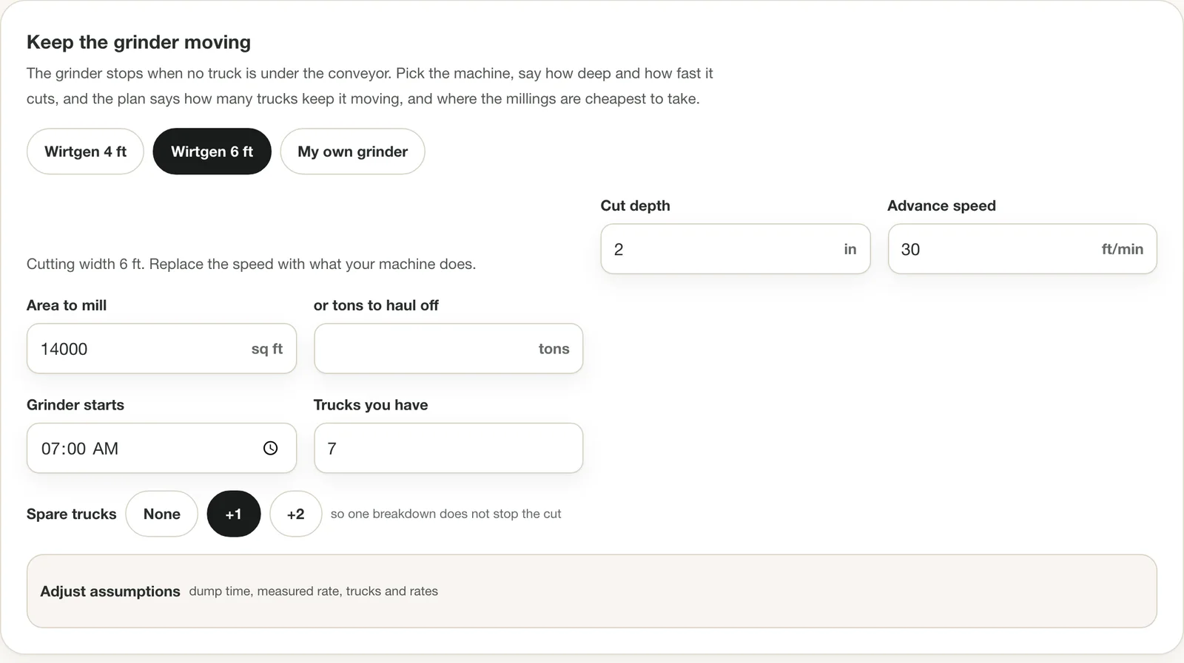Screen dimensions: 1184x663
Task: Click the 'or tons to haul off' label
Action: click(376, 305)
